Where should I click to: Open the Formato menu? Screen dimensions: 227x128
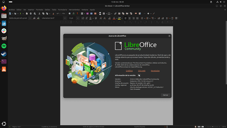(x=39, y=9)
